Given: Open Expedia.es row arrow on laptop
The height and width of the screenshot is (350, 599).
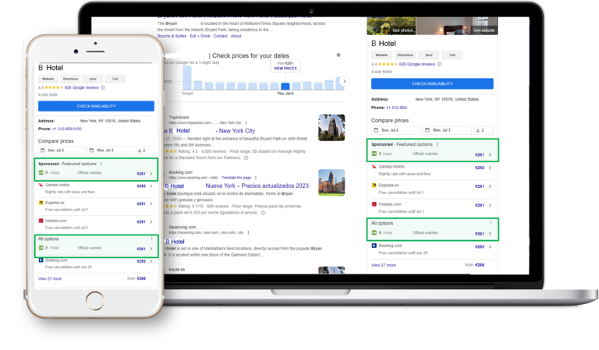Looking at the screenshot, I should pyautogui.click(x=490, y=186).
